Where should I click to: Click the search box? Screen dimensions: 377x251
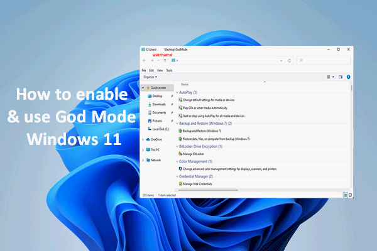coord(324,60)
